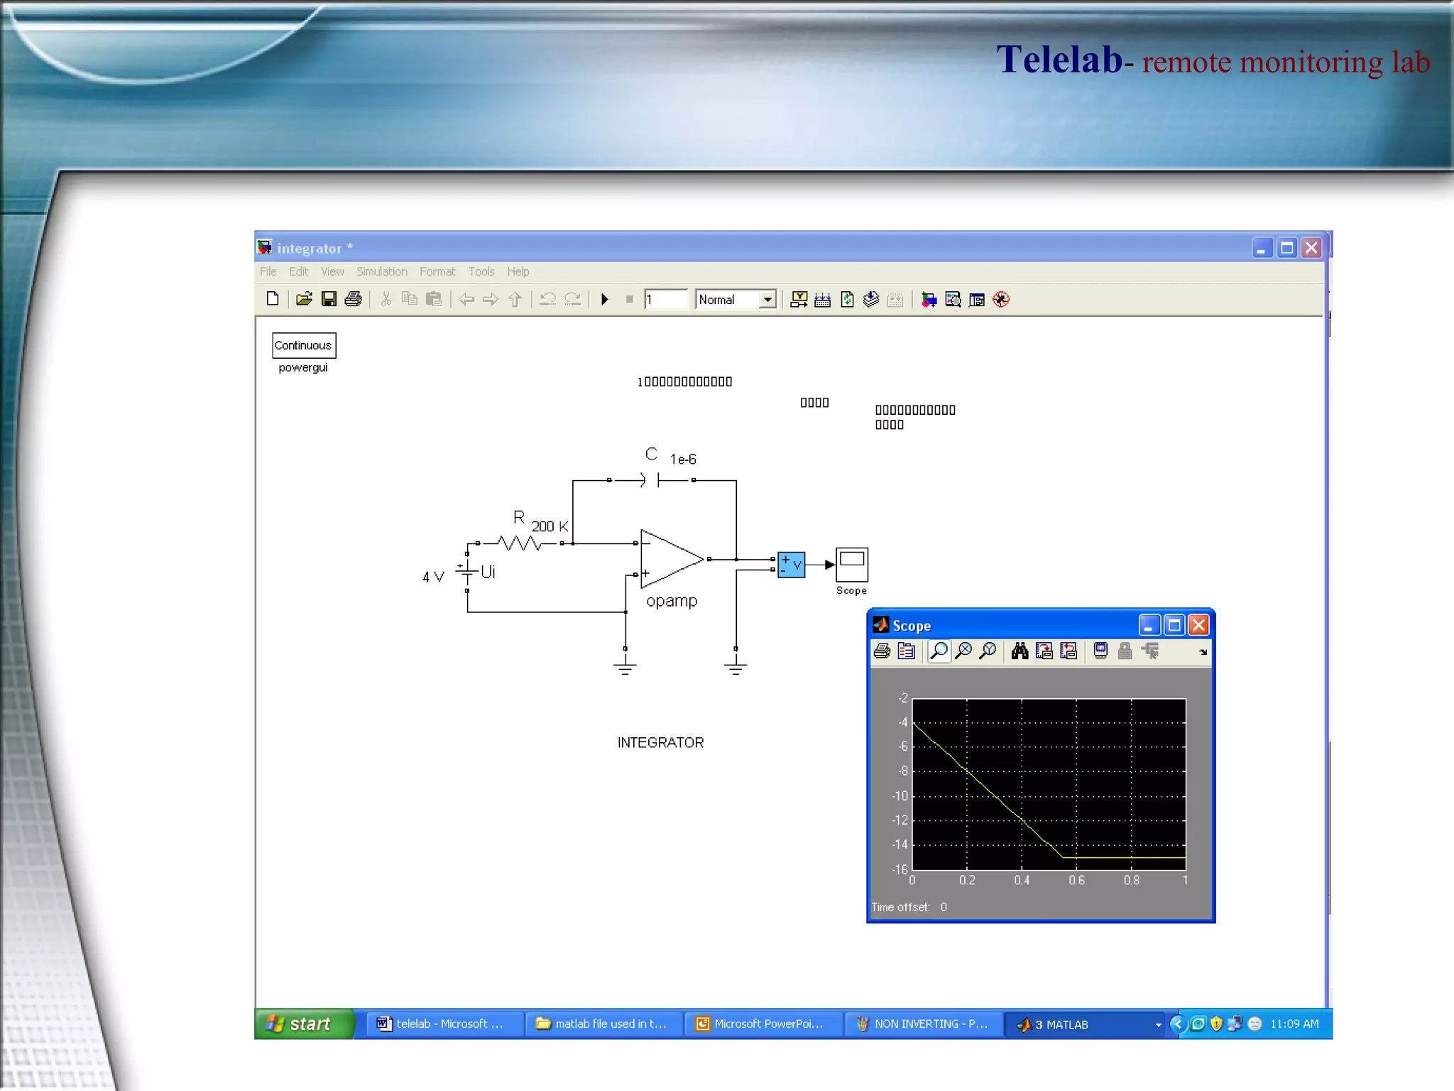The width and height of the screenshot is (1454, 1091).
Task: Open the Format menu
Action: pos(437,271)
